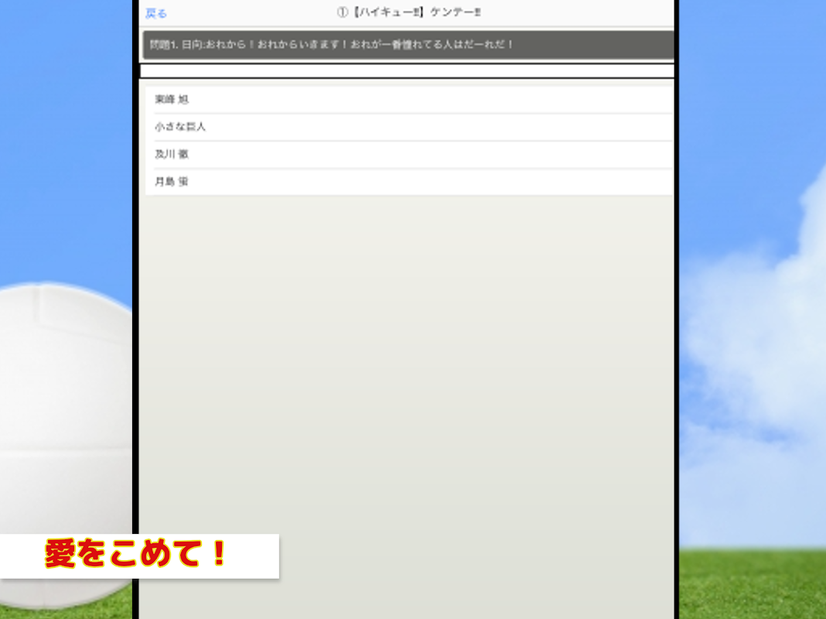Image resolution: width=826 pixels, height=619 pixels.
Task: Select the 問題1 question text bar
Action: [x=408, y=45]
